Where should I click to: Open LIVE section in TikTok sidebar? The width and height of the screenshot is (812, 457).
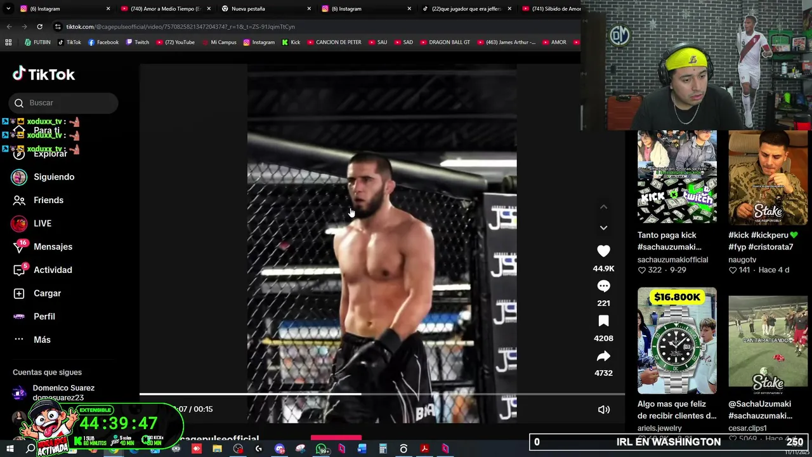pyautogui.click(x=43, y=223)
